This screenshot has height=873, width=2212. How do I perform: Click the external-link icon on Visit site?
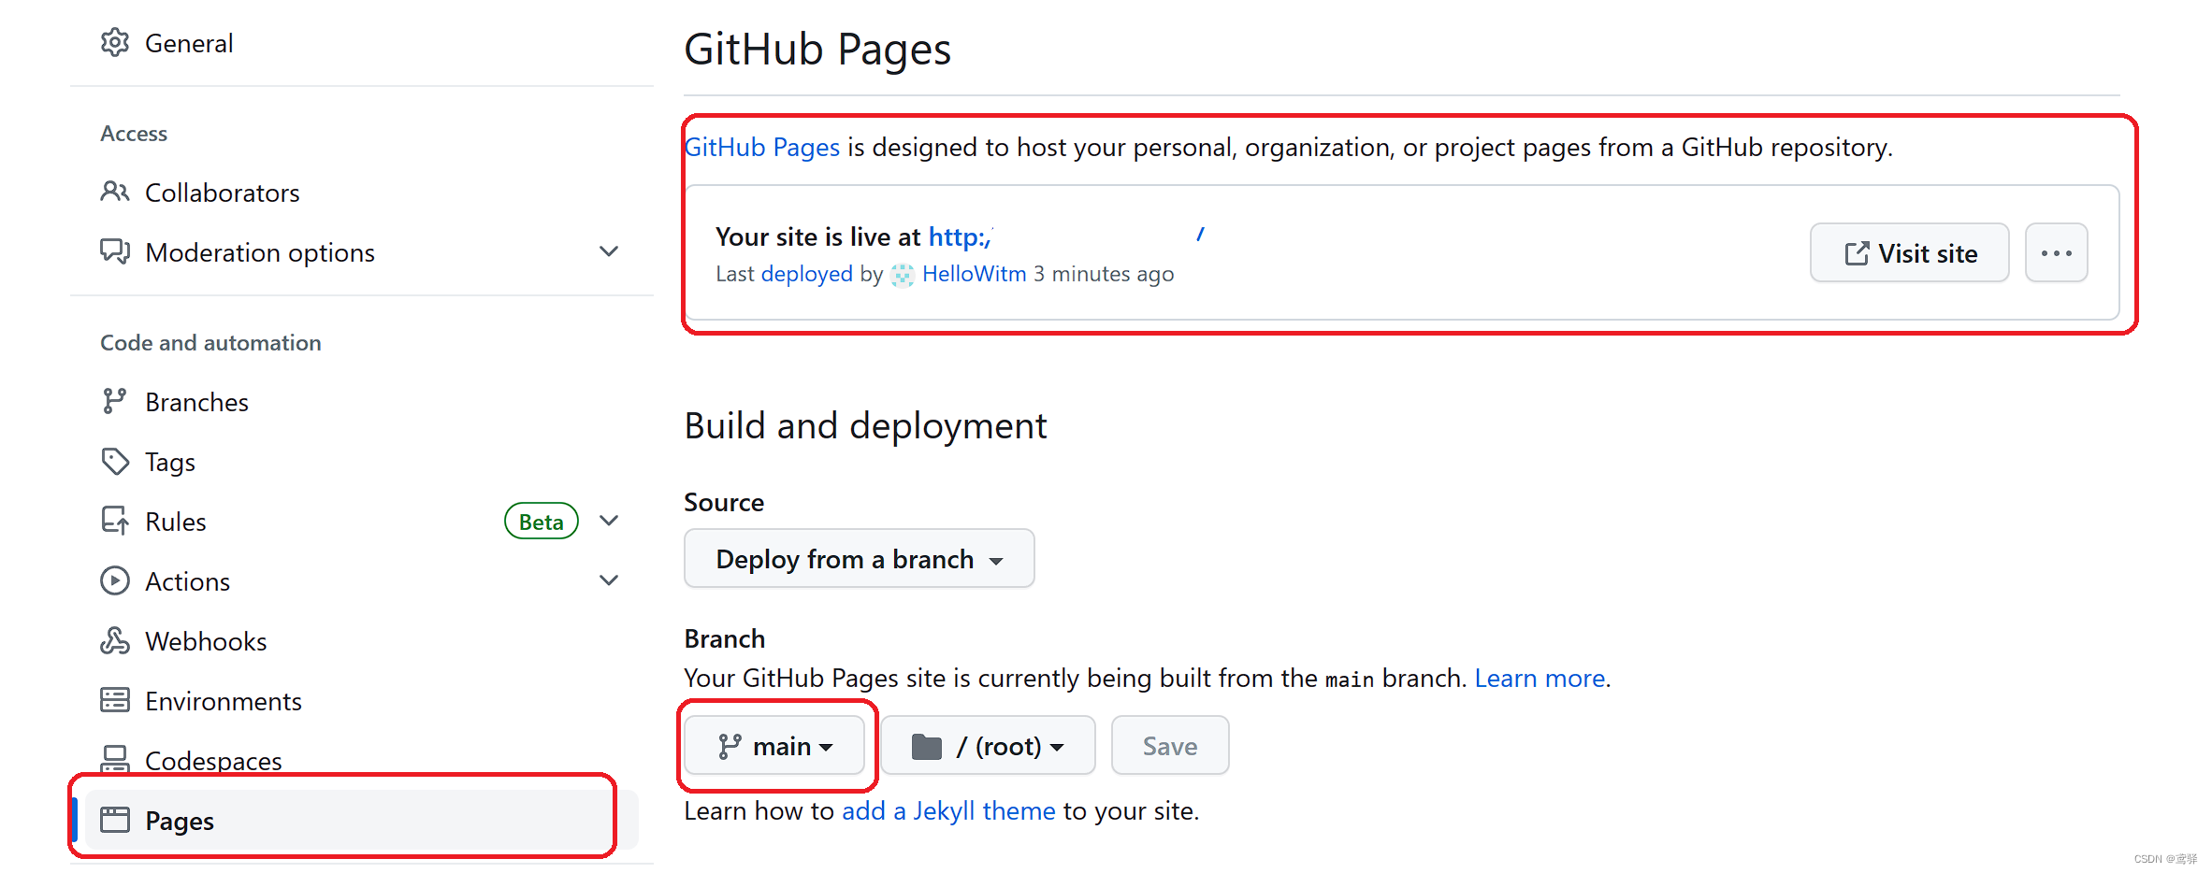(x=1857, y=253)
